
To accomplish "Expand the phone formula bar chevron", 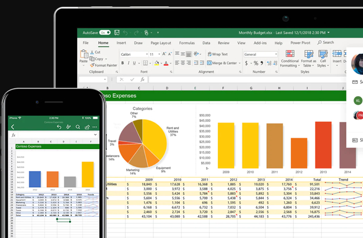I will 95,135.
